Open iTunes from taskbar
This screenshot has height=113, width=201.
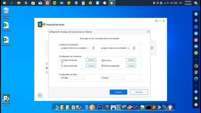click(105, 3)
